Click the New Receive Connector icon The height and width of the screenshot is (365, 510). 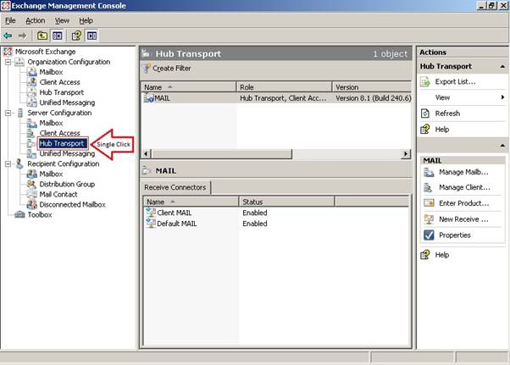click(427, 219)
